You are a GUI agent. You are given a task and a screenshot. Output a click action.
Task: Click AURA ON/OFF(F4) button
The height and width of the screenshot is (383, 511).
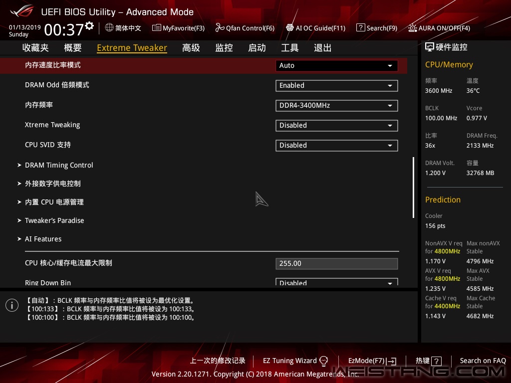pos(439,28)
